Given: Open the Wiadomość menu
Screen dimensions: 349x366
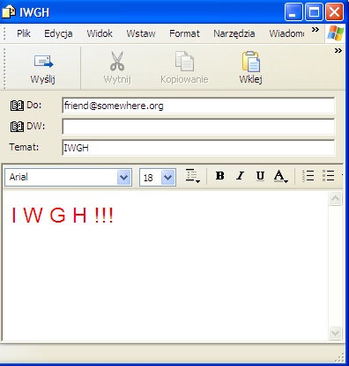Looking at the screenshot, I should point(286,33).
